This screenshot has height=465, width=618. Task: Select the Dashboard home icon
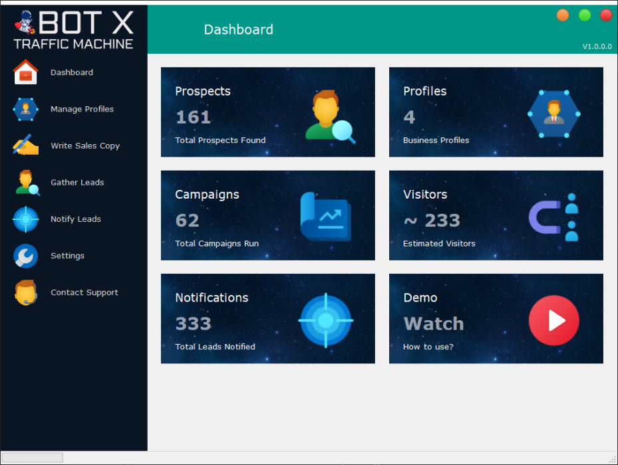(25, 72)
